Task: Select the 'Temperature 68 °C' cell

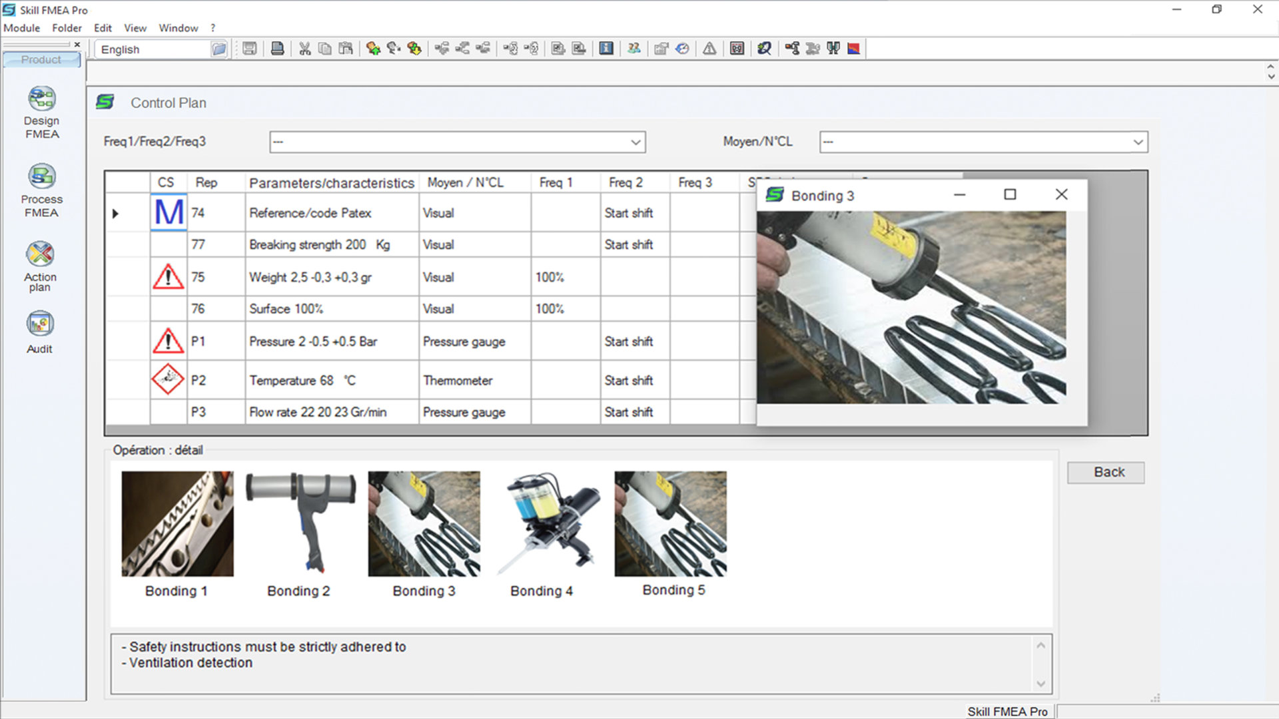Action: point(332,380)
